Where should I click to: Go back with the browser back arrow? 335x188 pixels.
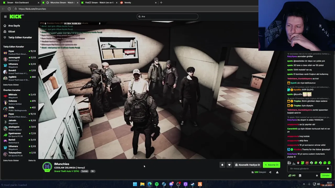3,9
